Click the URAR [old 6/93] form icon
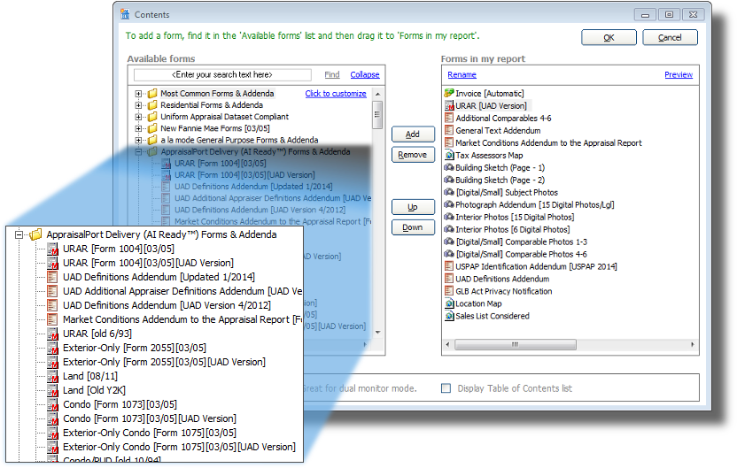Screen dimensions: 737x468 (52, 334)
